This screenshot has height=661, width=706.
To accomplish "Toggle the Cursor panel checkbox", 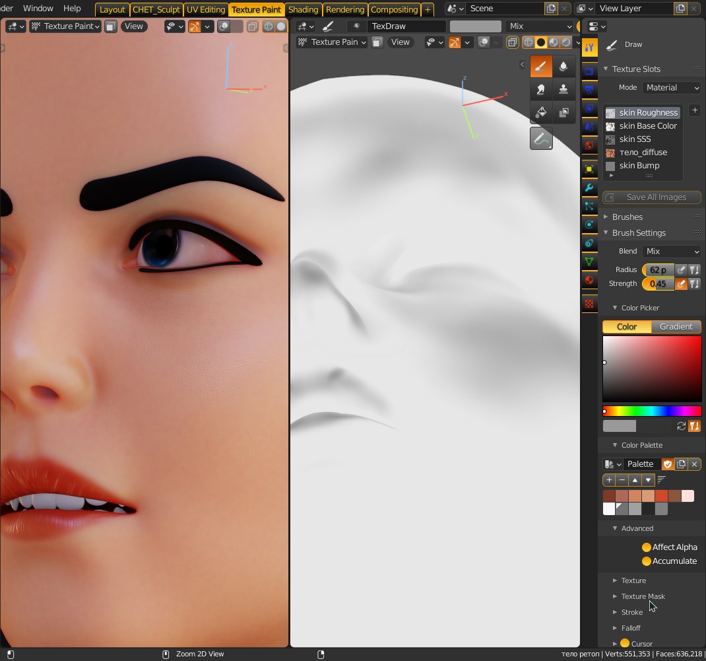I will [625, 643].
